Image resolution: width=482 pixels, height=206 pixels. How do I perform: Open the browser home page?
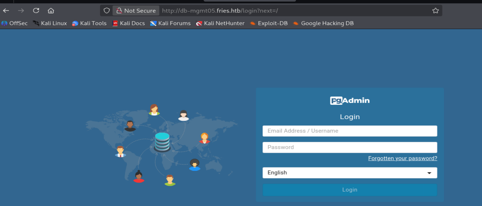pyautogui.click(x=51, y=11)
